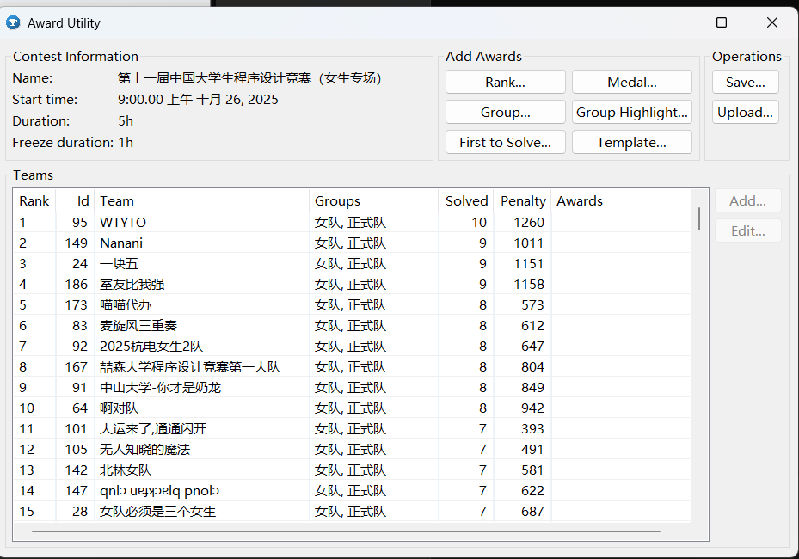Close the Award Utility window
Screen dimensions: 799x559
tap(771, 23)
